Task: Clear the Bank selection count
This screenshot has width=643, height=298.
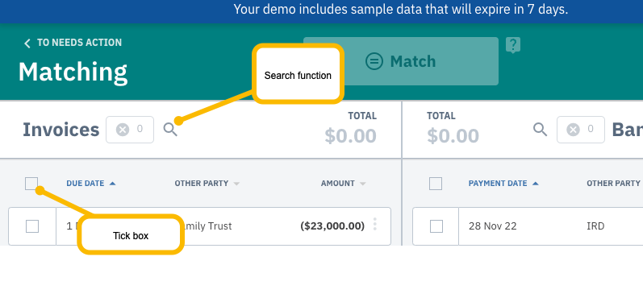Action: click(574, 130)
